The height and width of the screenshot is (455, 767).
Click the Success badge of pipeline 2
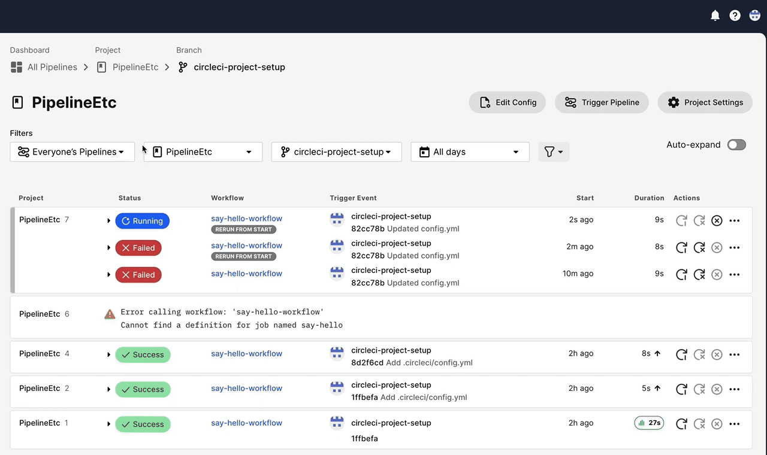click(143, 389)
